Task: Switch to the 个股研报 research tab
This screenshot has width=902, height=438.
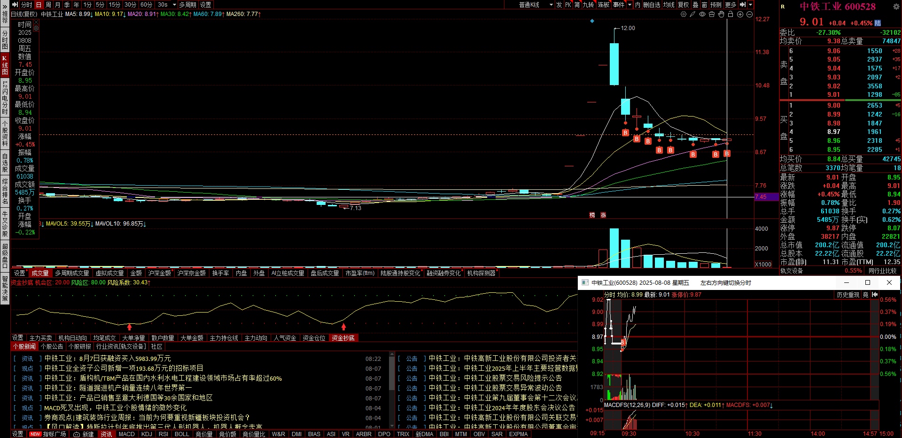Action: (80, 346)
